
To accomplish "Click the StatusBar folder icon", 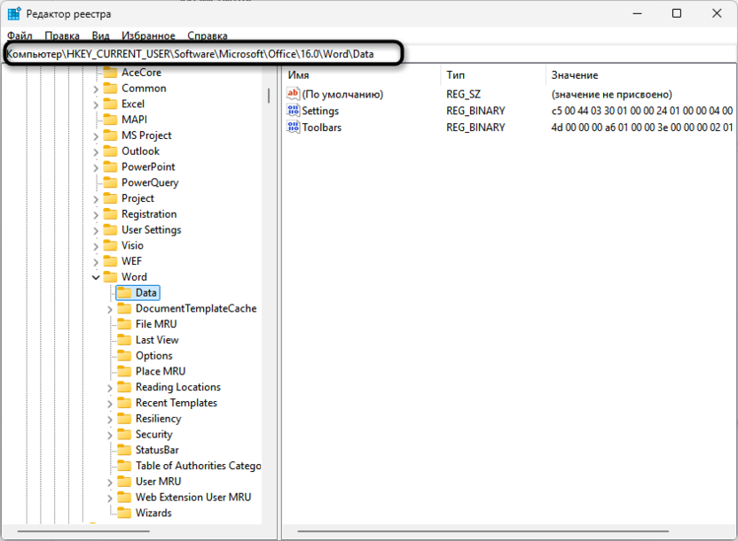I will click(124, 450).
